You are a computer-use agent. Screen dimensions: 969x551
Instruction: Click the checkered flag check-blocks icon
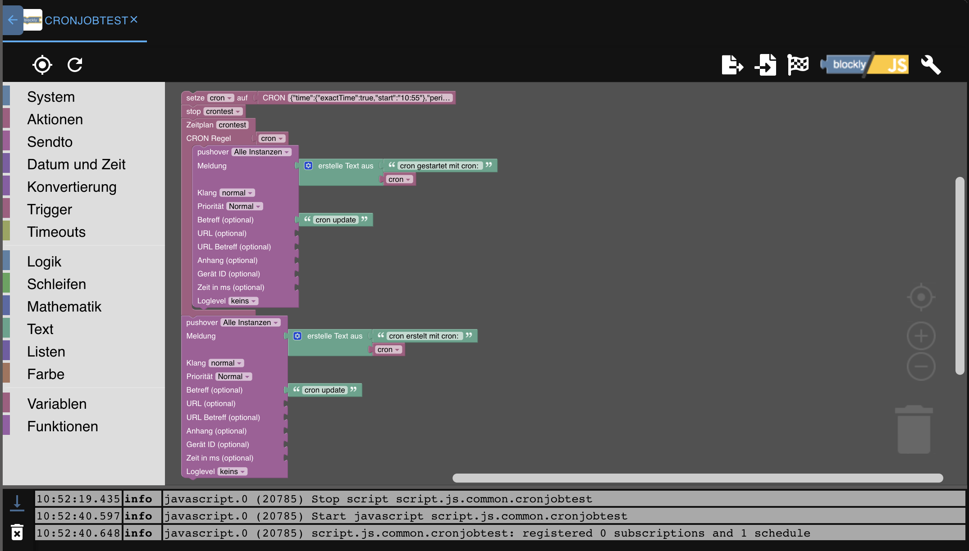[798, 65]
